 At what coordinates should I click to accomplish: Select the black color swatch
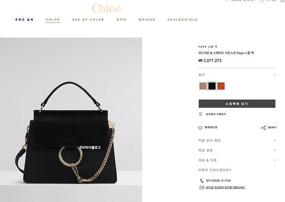coord(212,86)
